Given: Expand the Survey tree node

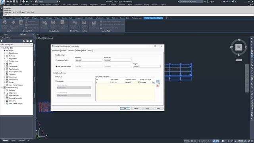Looking at the screenshot, I should [x=4, y=82].
